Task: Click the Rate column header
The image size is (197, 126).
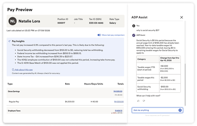Action: [x=67, y=84]
